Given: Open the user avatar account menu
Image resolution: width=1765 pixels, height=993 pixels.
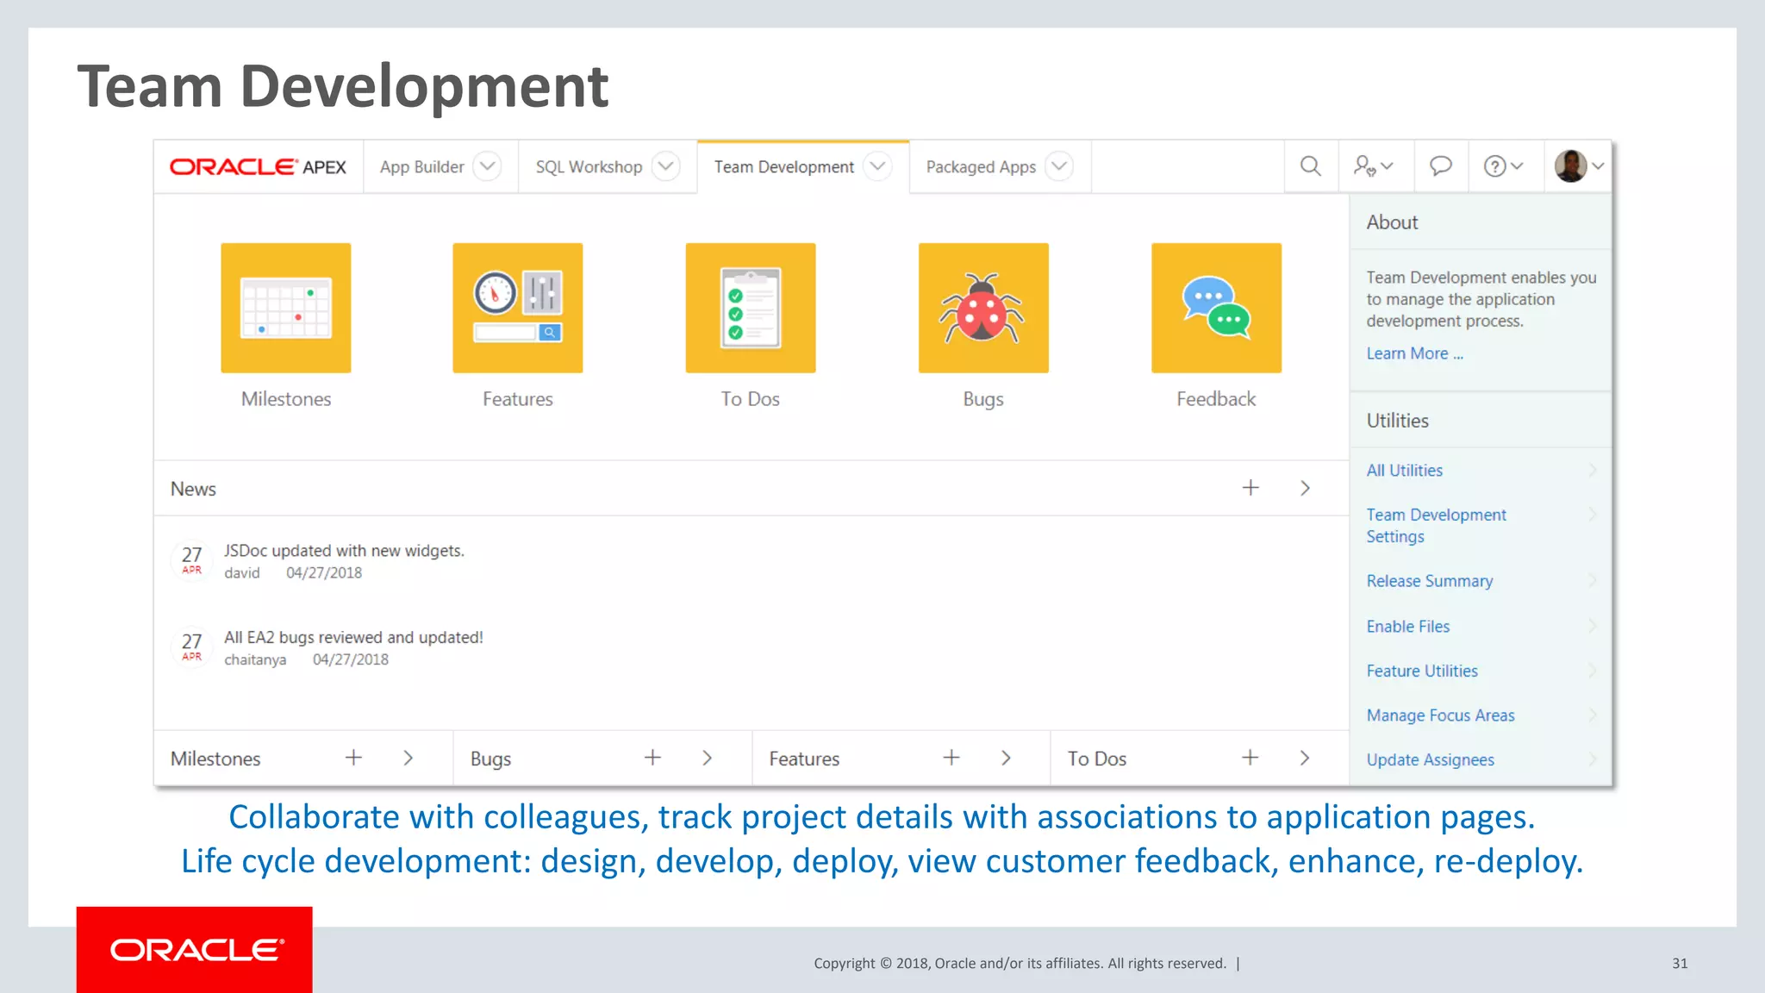Looking at the screenshot, I should (x=1578, y=166).
